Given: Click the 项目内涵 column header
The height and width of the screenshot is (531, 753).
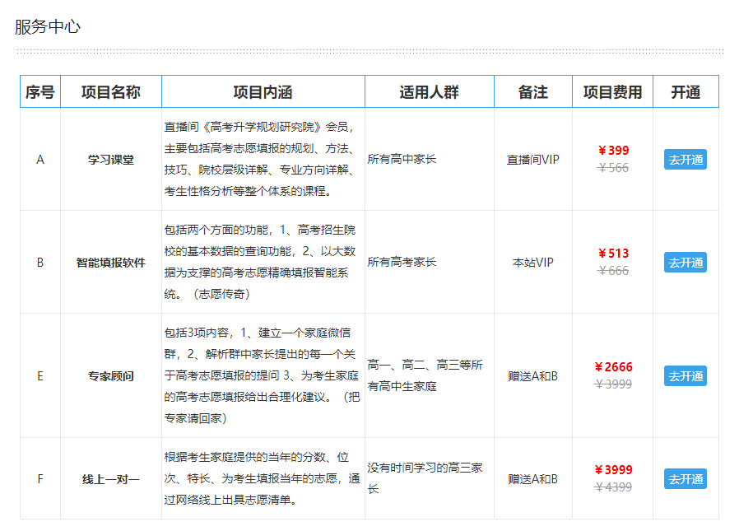Looking at the screenshot, I should [262, 92].
